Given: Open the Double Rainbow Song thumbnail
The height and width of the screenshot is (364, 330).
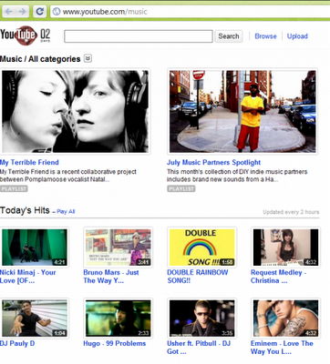Looking at the screenshot, I should [201, 248].
